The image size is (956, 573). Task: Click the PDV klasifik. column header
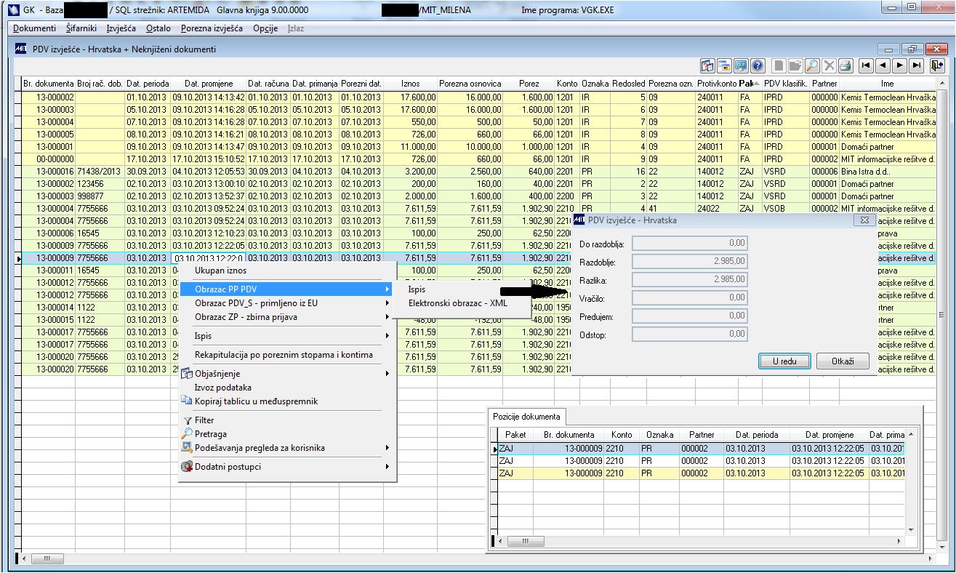pos(785,84)
